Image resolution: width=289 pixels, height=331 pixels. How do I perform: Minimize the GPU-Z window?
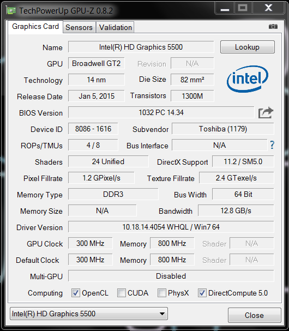pyautogui.click(x=225, y=8)
